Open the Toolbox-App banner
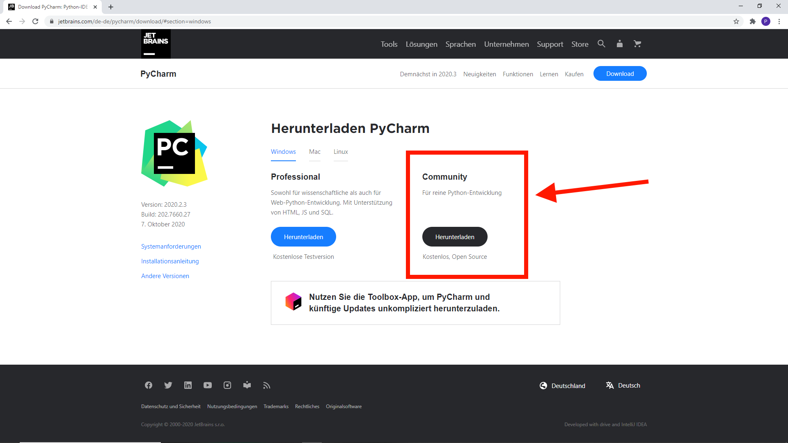This screenshot has height=443, width=788. pos(415,303)
